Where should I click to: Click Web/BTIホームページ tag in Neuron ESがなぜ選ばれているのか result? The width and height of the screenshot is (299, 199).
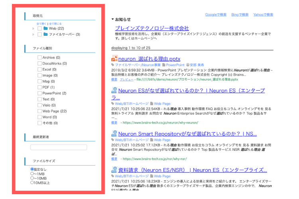(x=132, y=103)
